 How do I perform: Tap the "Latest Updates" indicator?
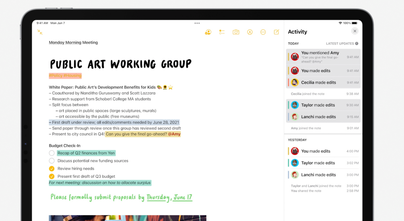[342, 43]
